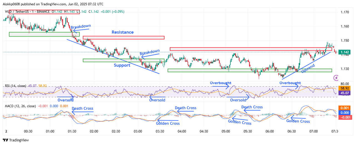Click the green current price tag 1.142

(345, 52)
